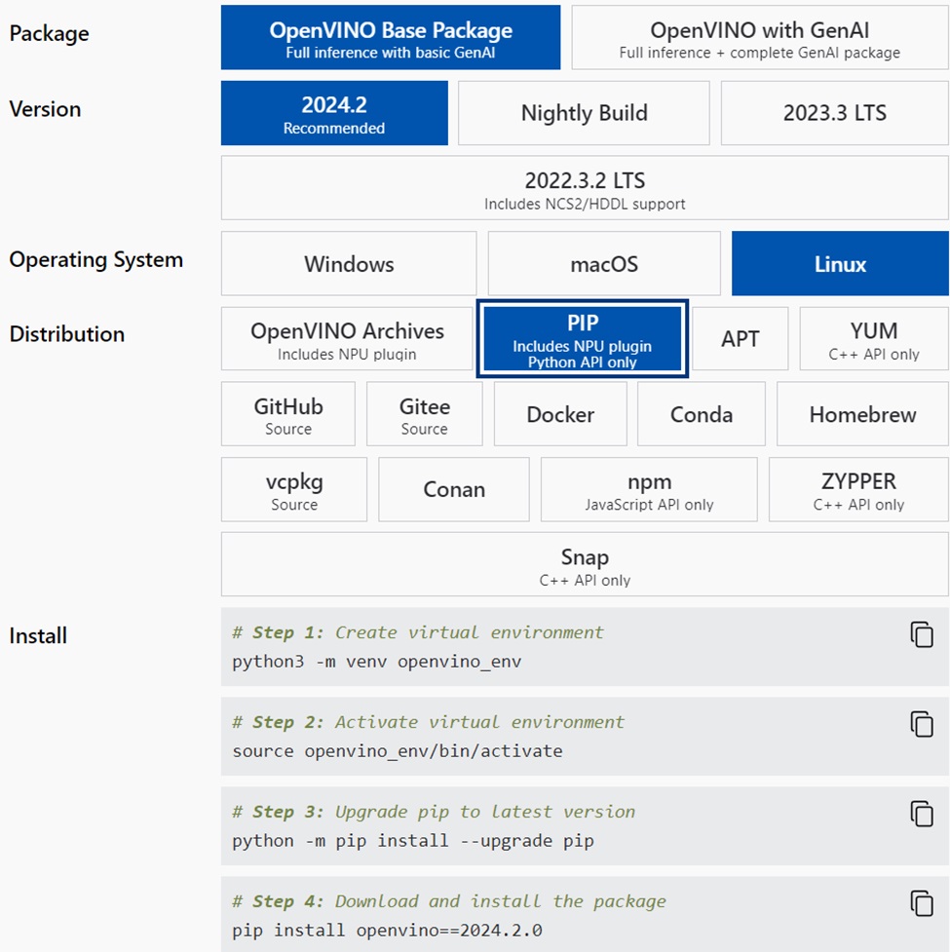Select Gitee Source distribution
The height and width of the screenshot is (952, 950).
(x=424, y=414)
